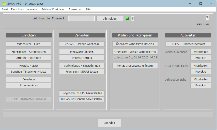Click Programm DEPAS testen

[x=82, y=72]
